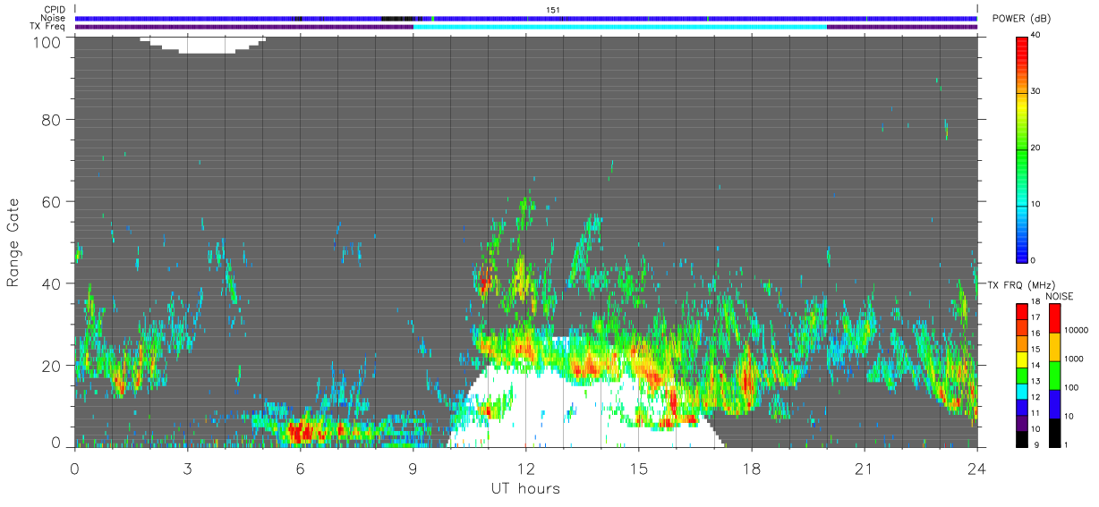1099x507 pixels.
Task: Click the 0 label on POWER color bar
Action: point(1034,260)
